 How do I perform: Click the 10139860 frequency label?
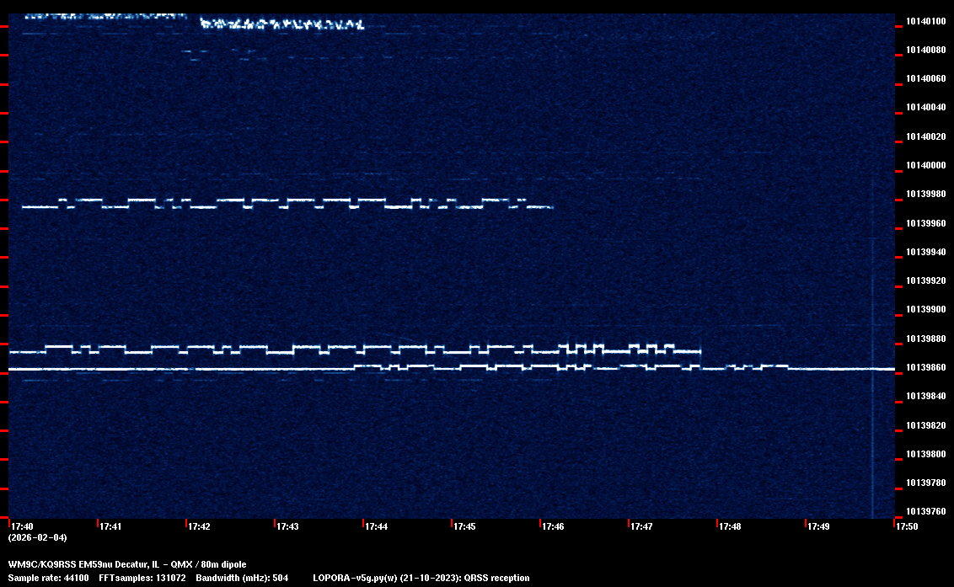point(925,368)
